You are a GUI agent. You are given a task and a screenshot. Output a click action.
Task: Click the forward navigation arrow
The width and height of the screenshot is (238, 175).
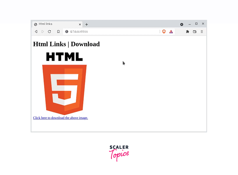click(43, 32)
